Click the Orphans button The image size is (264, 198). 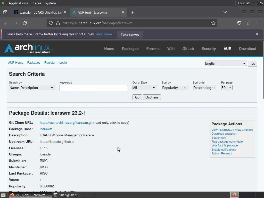[152, 97]
